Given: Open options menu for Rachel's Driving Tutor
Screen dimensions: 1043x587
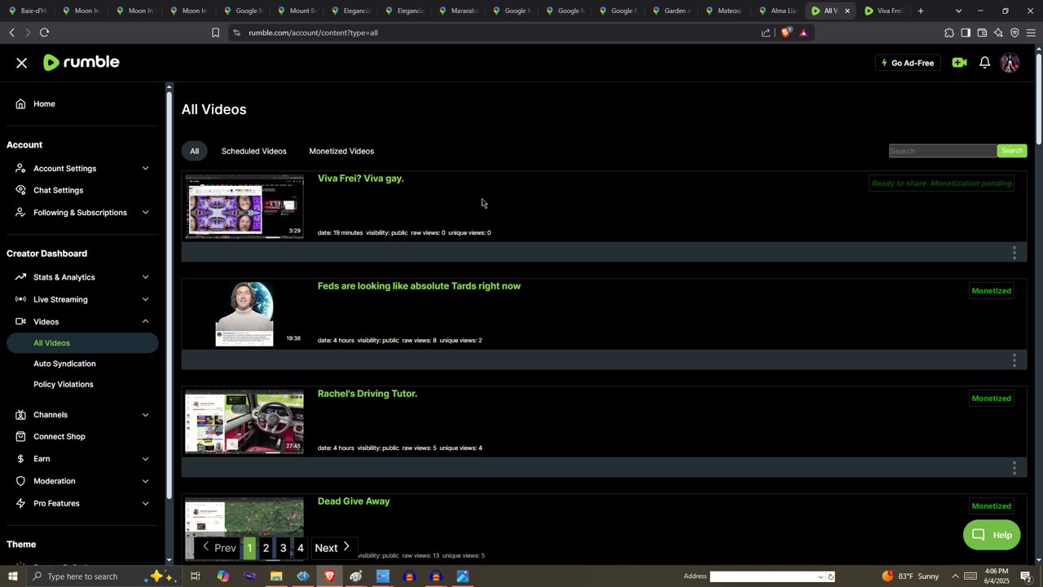Looking at the screenshot, I should [1014, 468].
